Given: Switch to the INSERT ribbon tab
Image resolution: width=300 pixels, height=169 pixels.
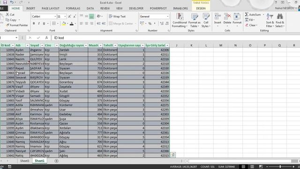Looking at the screenshot, I should (30, 8).
